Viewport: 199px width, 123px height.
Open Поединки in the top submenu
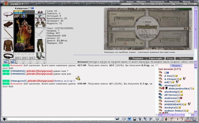pyautogui.click(x=179, y=4)
